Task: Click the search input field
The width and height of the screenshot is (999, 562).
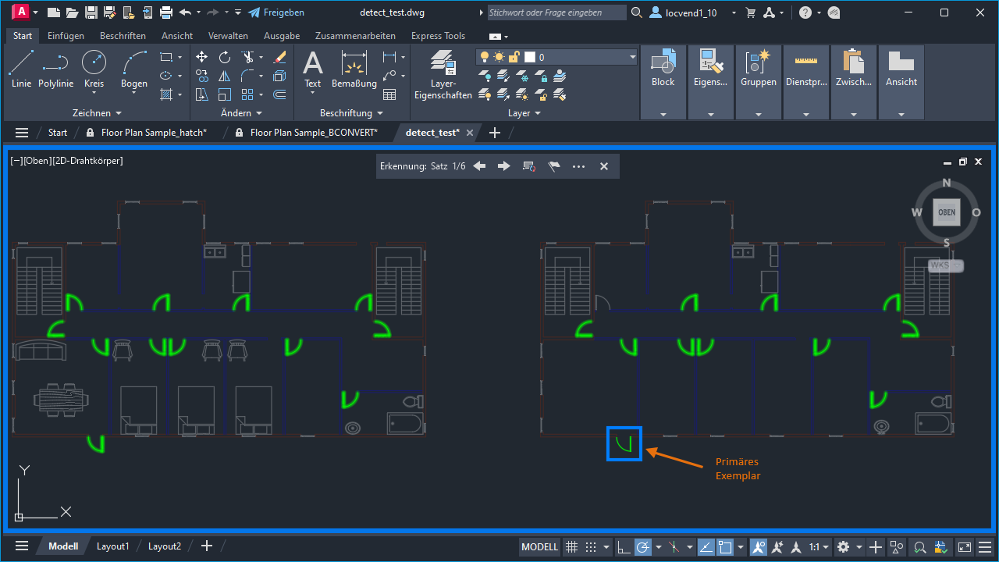Action: (x=556, y=12)
